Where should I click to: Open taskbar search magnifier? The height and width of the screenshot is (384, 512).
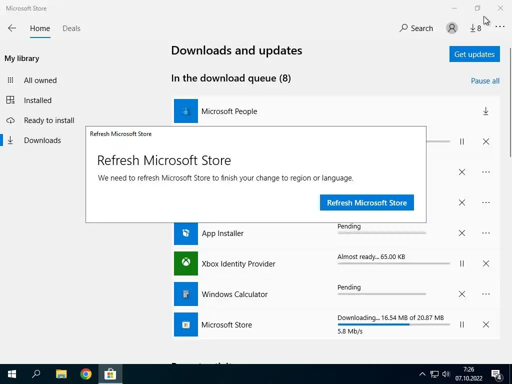point(36,374)
